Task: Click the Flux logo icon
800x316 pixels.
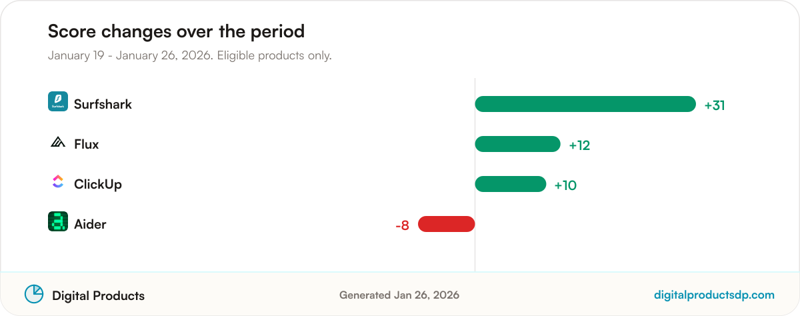Action: pyautogui.click(x=58, y=142)
